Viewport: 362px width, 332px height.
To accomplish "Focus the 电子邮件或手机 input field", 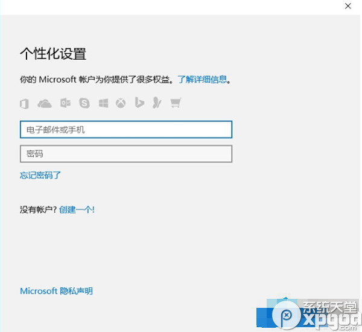I will tap(126, 130).
